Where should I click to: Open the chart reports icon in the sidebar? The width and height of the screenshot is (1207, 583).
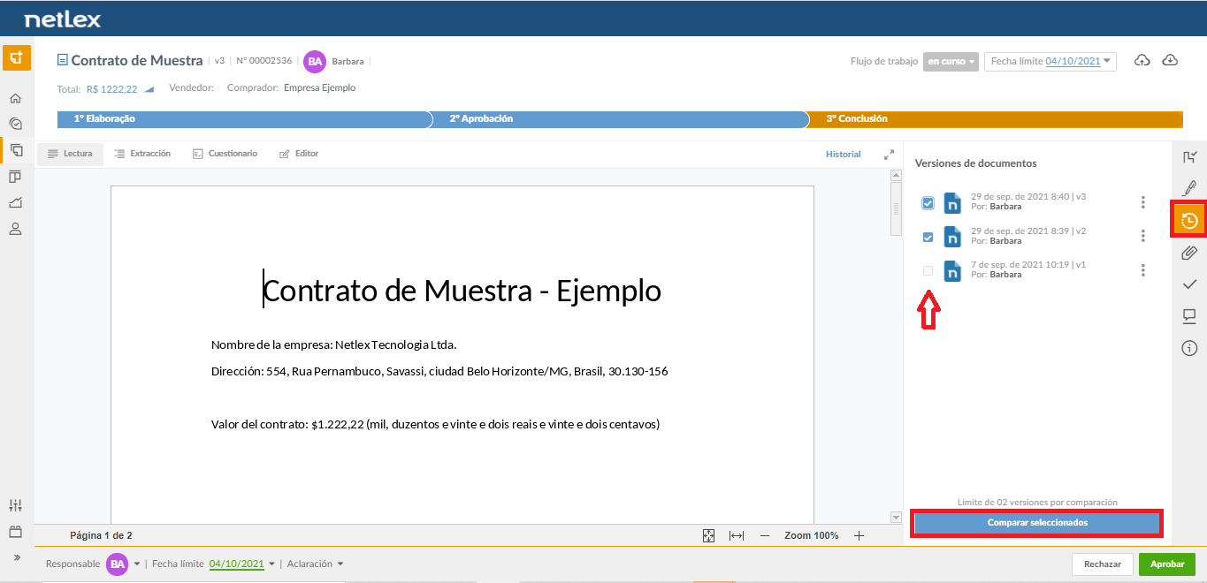(15, 202)
